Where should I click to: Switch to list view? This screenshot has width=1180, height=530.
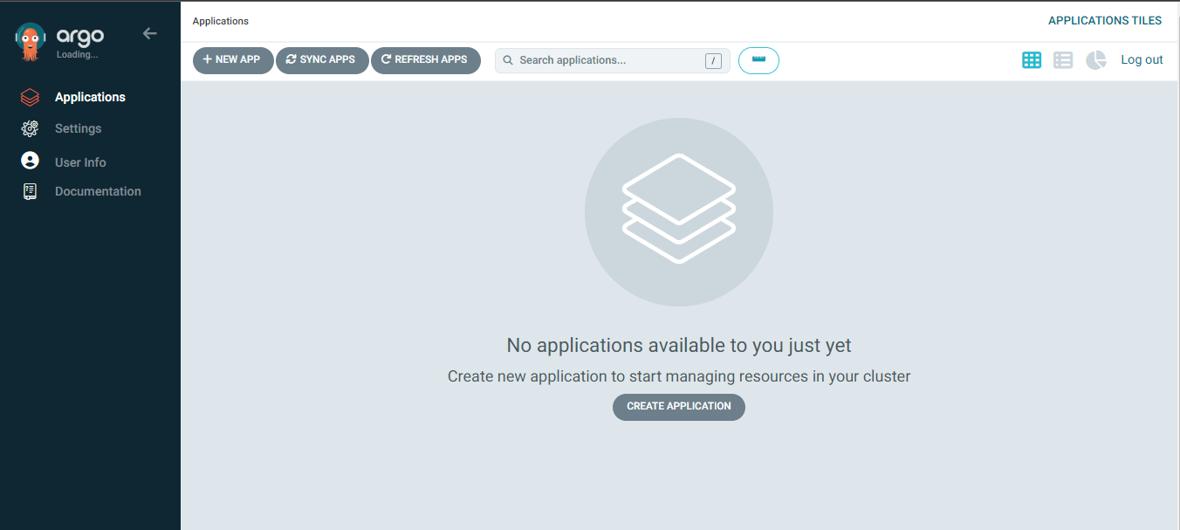[x=1063, y=60]
